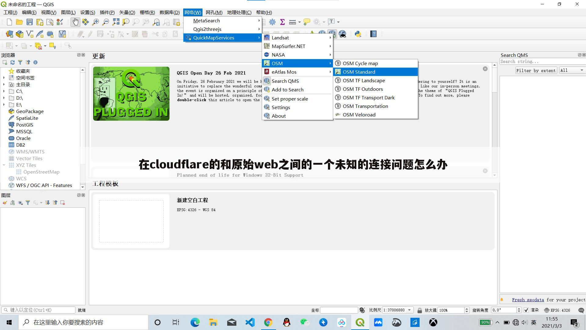Select the Zoom In magnifier tool
586x330 pixels.
[96, 22]
